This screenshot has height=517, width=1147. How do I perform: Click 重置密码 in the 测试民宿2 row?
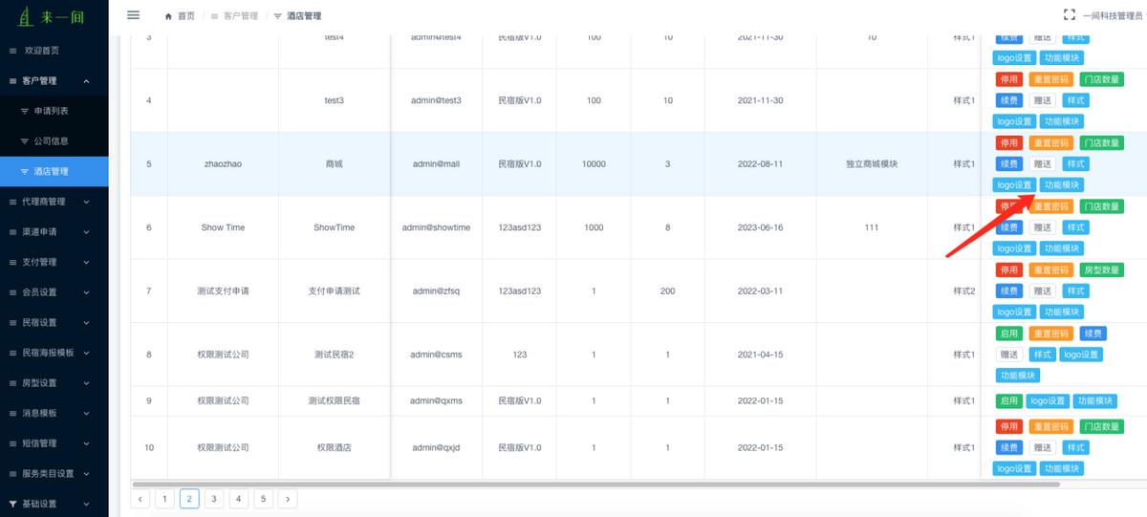tap(1050, 334)
